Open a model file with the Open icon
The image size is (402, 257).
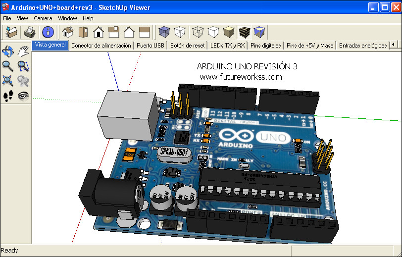pyautogui.click(x=11, y=32)
